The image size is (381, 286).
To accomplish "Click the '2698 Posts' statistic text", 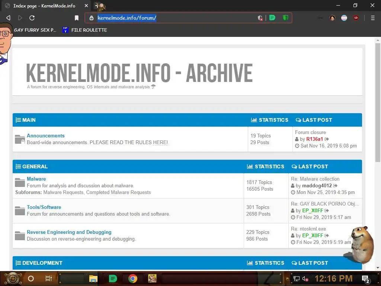I will [x=258, y=214].
